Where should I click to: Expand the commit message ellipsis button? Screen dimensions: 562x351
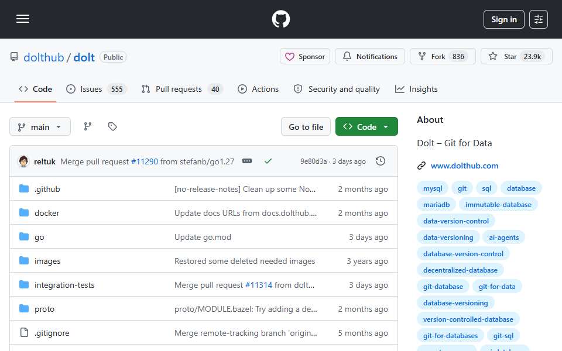coord(247,161)
